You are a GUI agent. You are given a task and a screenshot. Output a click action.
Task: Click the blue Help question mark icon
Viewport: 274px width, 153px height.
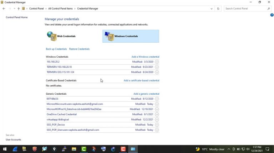tap(272, 15)
